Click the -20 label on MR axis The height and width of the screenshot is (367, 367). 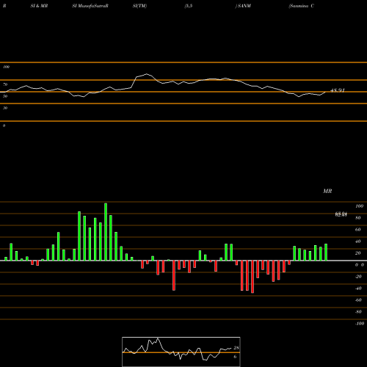(358, 277)
